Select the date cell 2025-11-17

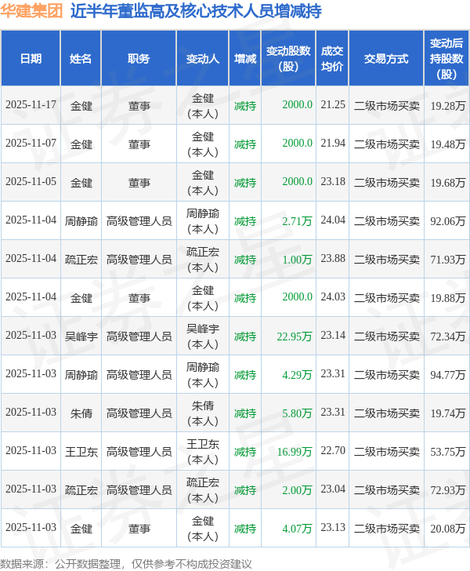point(31,105)
